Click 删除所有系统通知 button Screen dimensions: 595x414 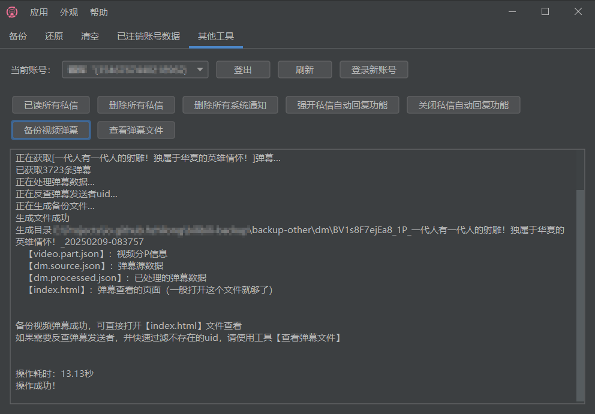(x=230, y=105)
